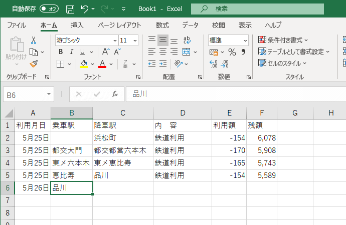Click the Save icon in title bar

pos(70,9)
